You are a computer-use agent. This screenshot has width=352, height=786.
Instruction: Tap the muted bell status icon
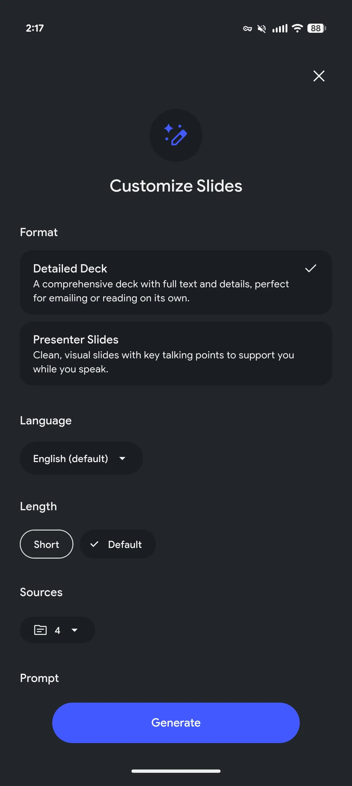(x=262, y=29)
